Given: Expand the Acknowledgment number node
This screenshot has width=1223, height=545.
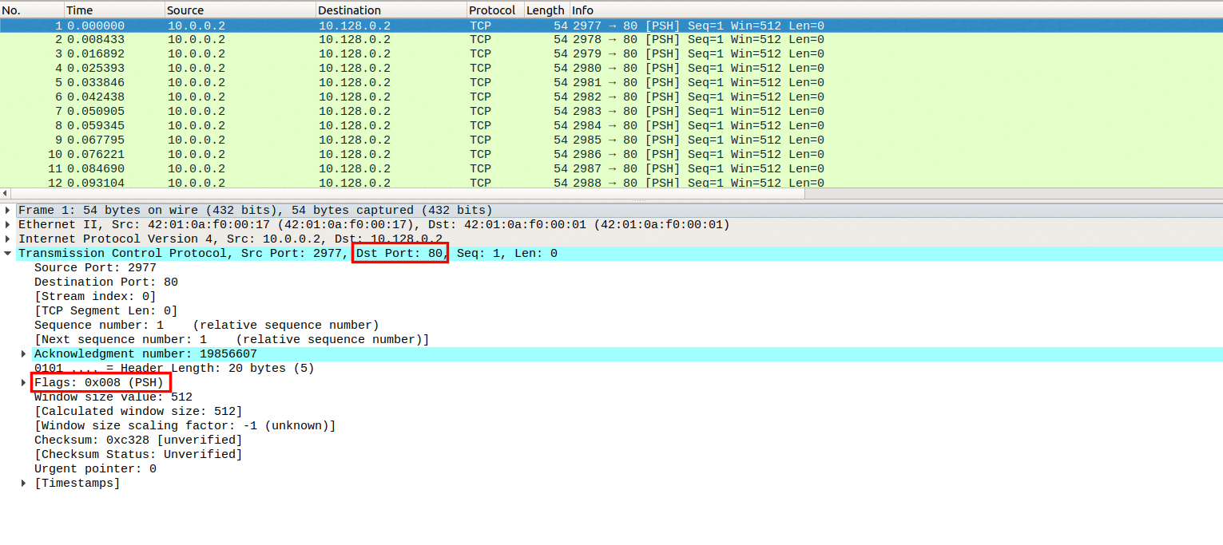Looking at the screenshot, I should pyautogui.click(x=24, y=354).
